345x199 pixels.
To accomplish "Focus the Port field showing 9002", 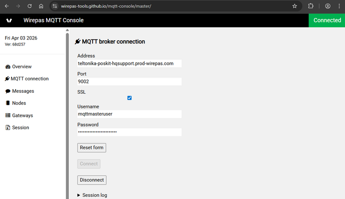I will pos(129,82).
